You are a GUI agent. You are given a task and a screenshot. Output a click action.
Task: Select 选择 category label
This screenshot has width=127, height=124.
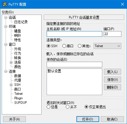[x=17, y=62]
